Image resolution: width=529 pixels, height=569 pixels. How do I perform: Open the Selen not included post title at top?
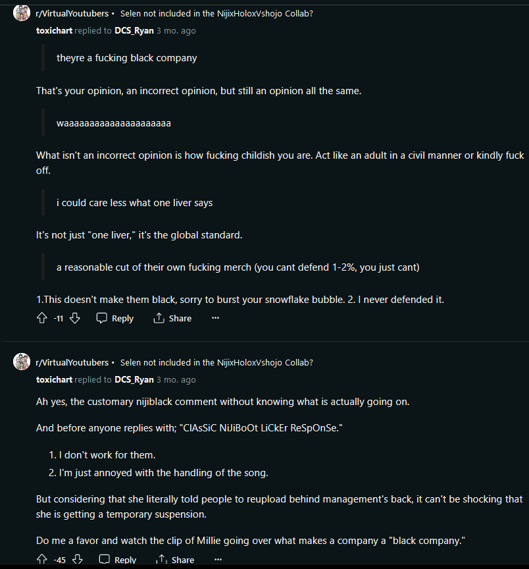point(216,13)
